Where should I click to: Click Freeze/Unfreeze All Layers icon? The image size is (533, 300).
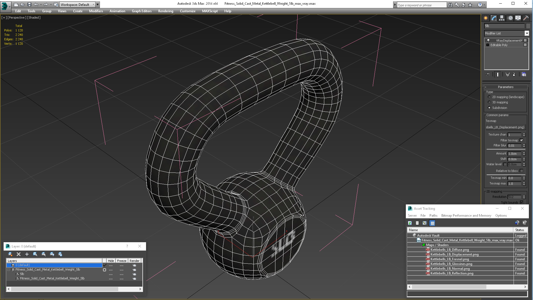[60, 254]
